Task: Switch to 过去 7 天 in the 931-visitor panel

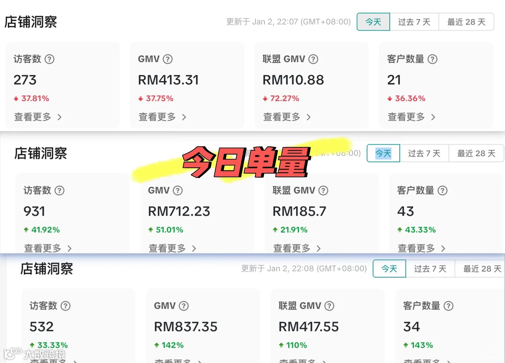Action: (424, 153)
